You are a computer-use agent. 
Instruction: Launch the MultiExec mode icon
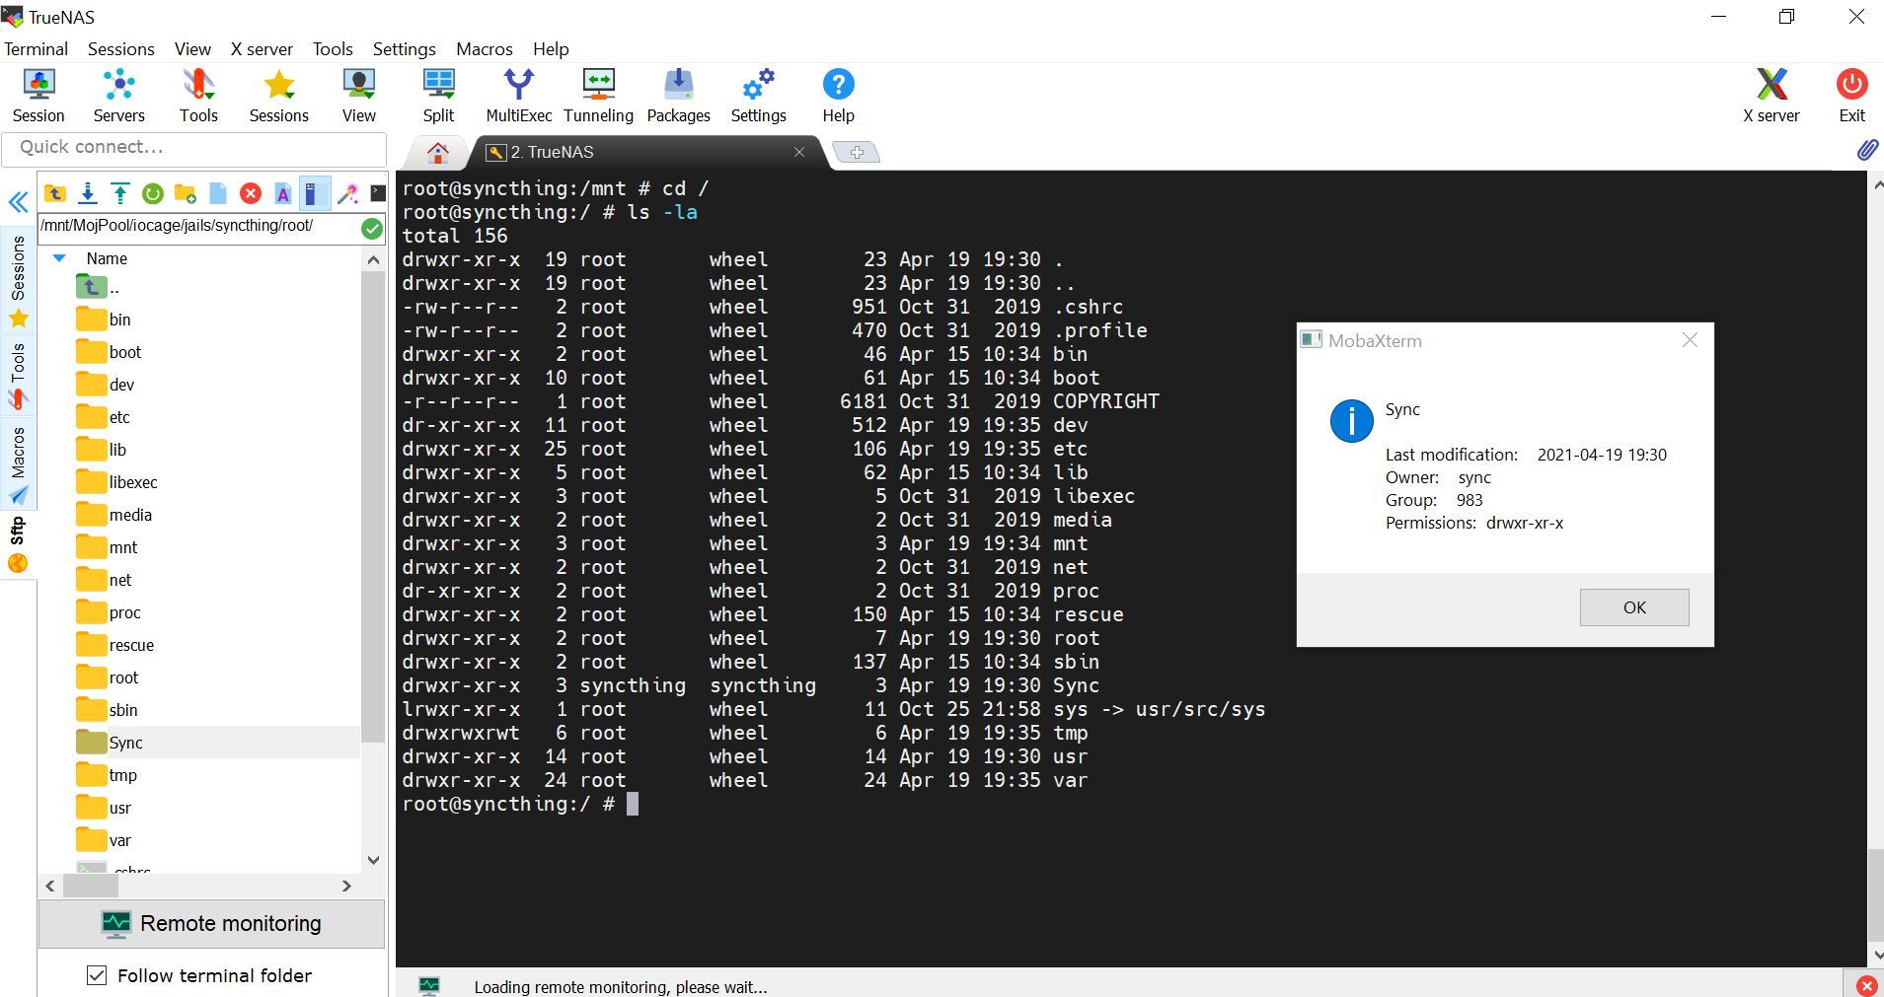[x=518, y=96]
